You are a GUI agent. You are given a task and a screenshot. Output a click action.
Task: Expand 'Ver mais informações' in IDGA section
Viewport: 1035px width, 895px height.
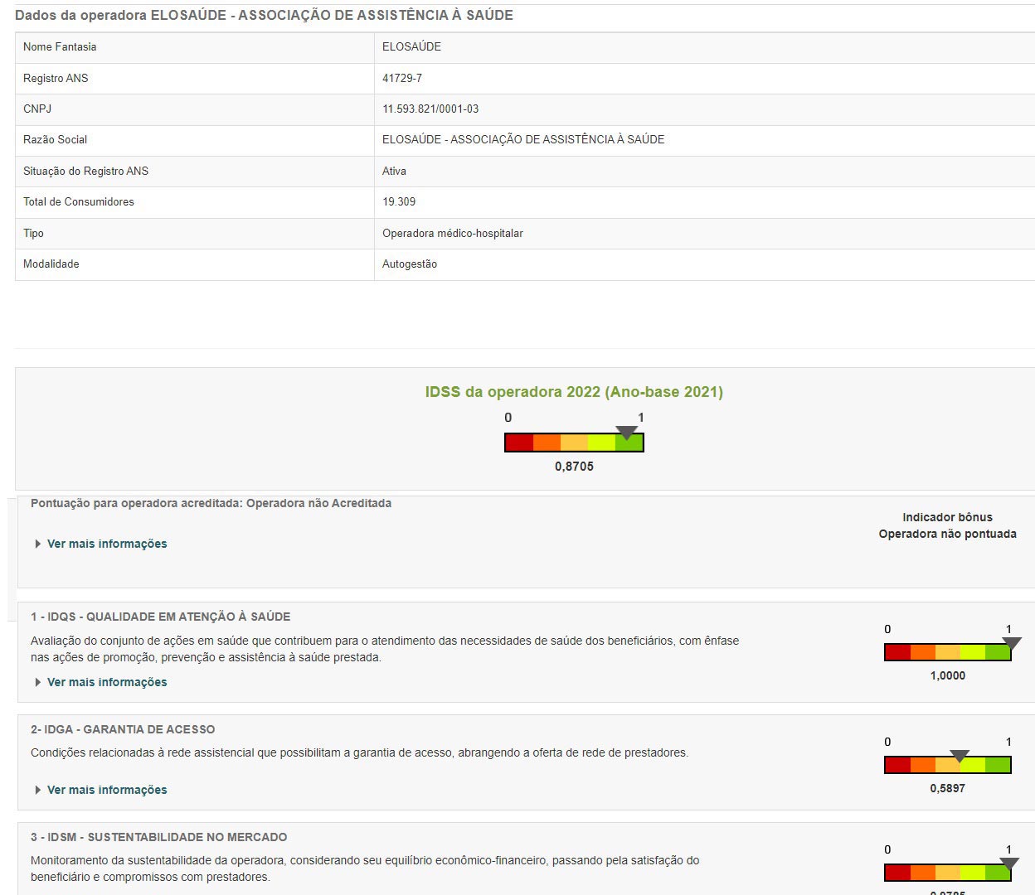click(106, 790)
